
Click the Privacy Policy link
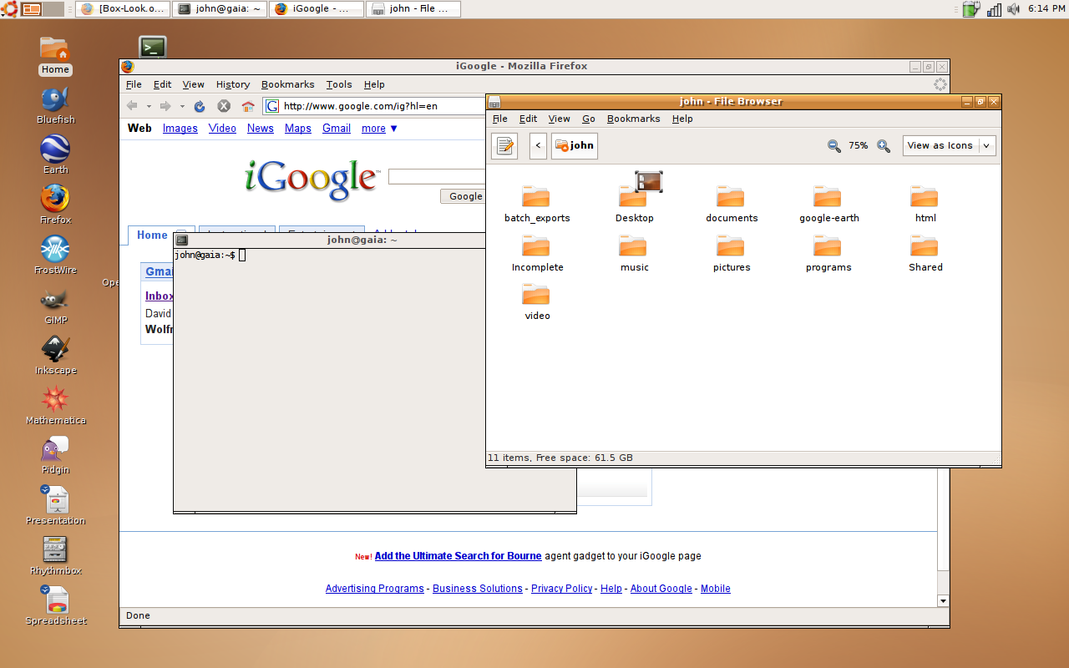(x=561, y=589)
